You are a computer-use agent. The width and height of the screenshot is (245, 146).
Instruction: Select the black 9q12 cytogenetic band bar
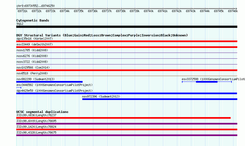click(x=127, y=27)
